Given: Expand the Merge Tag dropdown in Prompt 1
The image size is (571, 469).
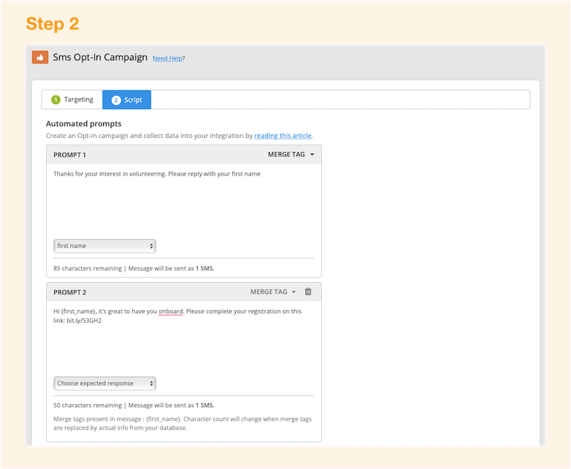Looking at the screenshot, I should (x=291, y=154).
